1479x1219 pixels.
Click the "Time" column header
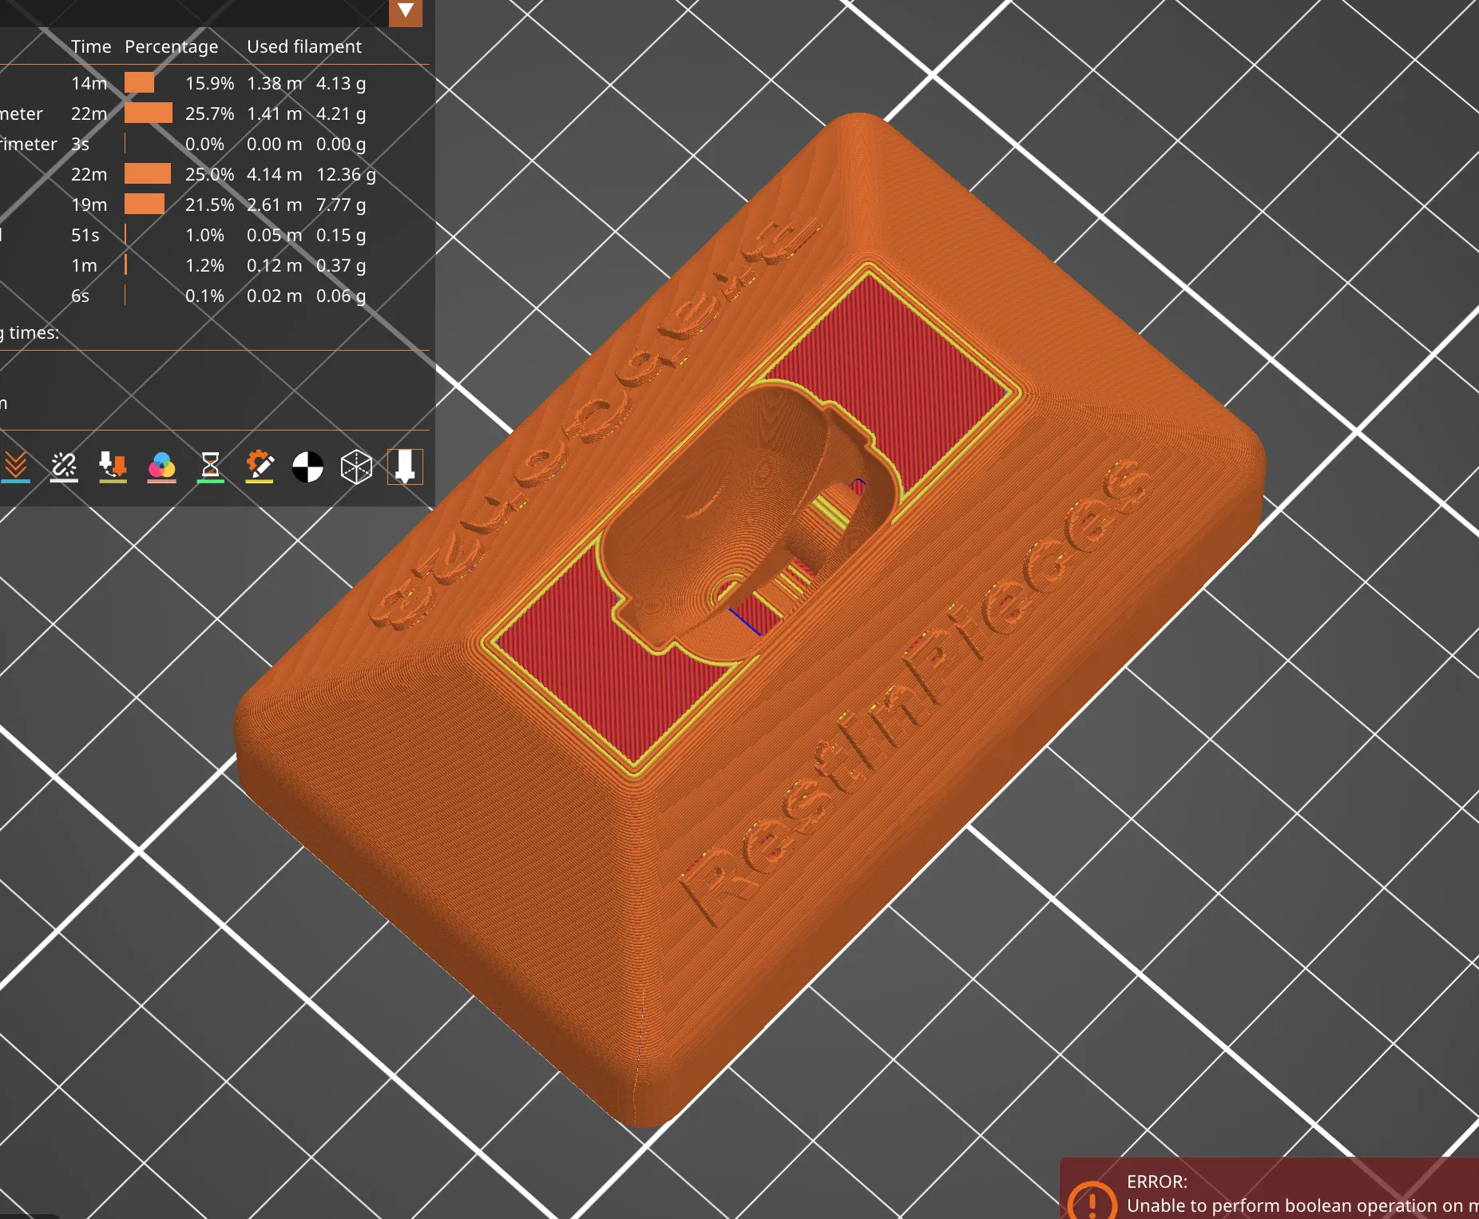point(91,46)
